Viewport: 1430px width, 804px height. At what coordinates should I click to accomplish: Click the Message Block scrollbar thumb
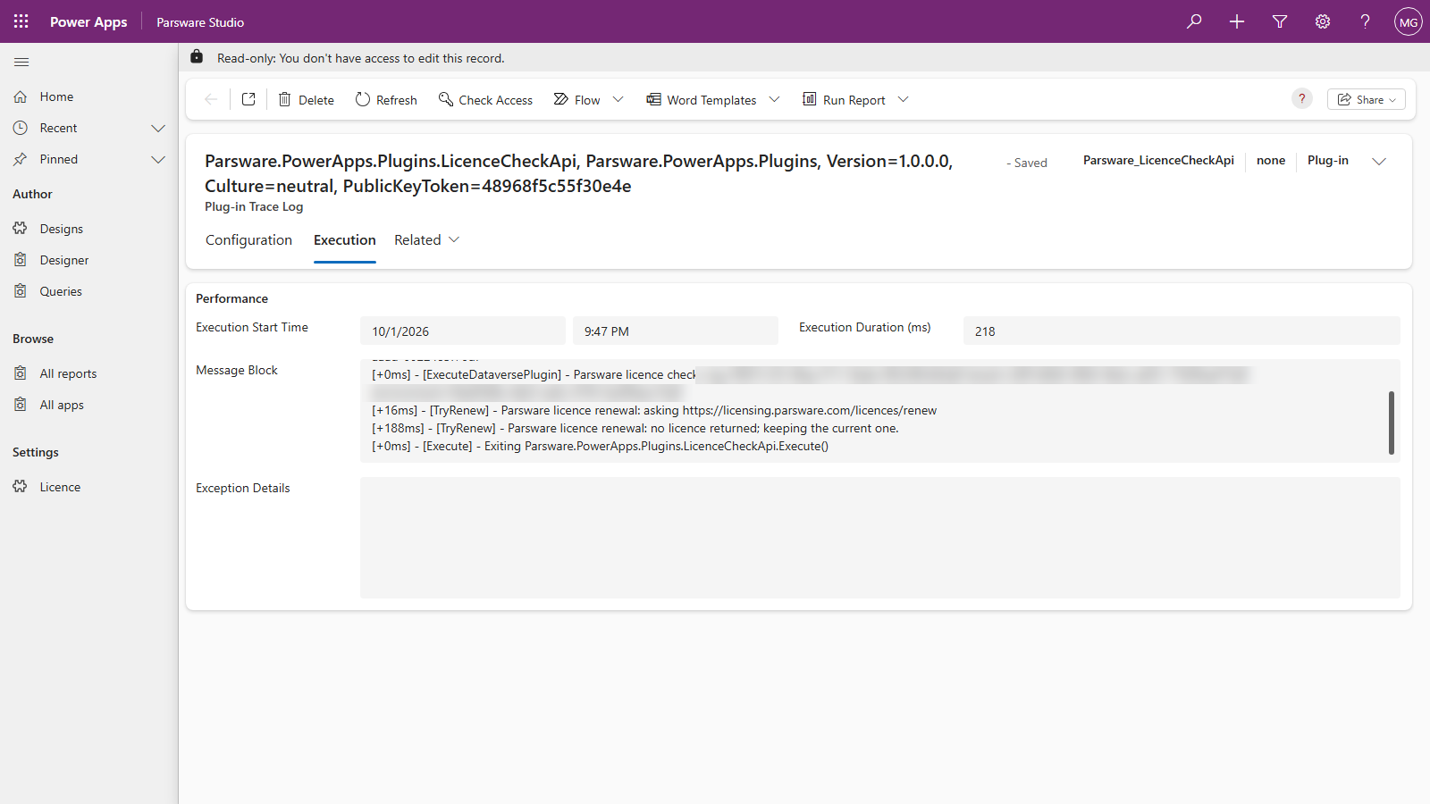coord(1391,423)
